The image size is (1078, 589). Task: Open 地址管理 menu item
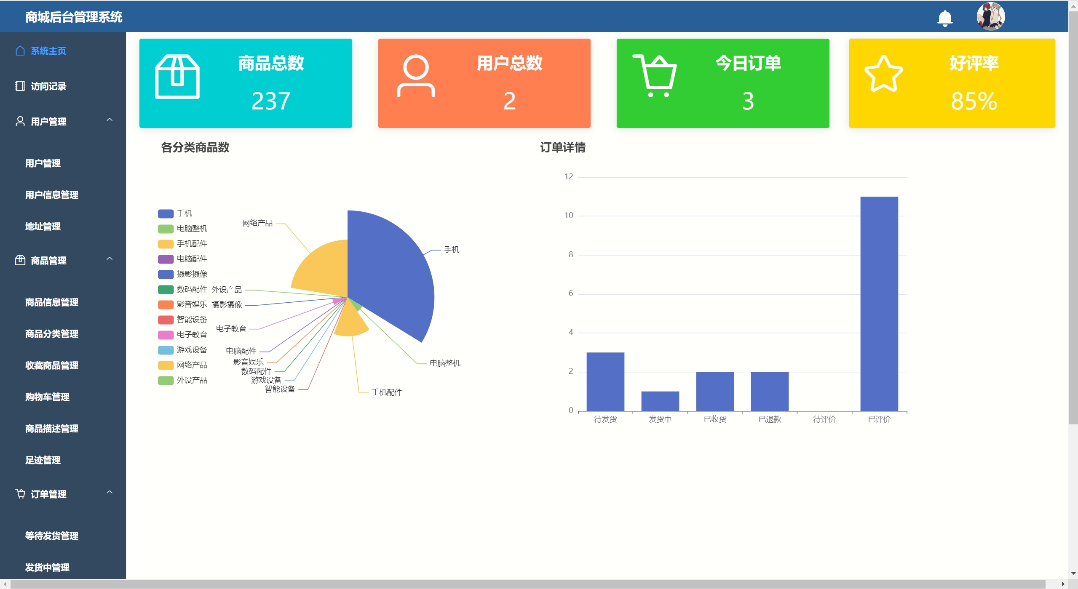[43, 227]
